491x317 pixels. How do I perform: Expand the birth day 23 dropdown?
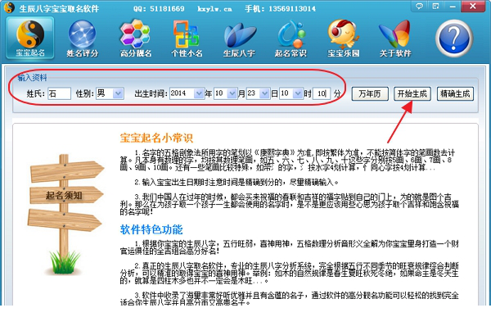click(264, 93)
